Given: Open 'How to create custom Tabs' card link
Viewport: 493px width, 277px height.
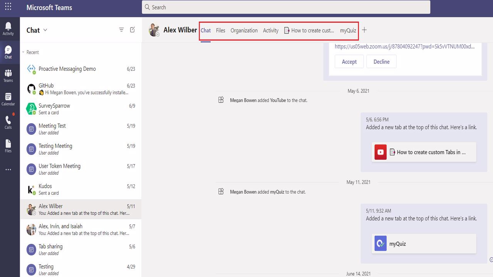Looking at the screenshot, I should (424, 152).
